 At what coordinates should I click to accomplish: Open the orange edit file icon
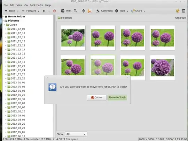[x=89, y=11]
